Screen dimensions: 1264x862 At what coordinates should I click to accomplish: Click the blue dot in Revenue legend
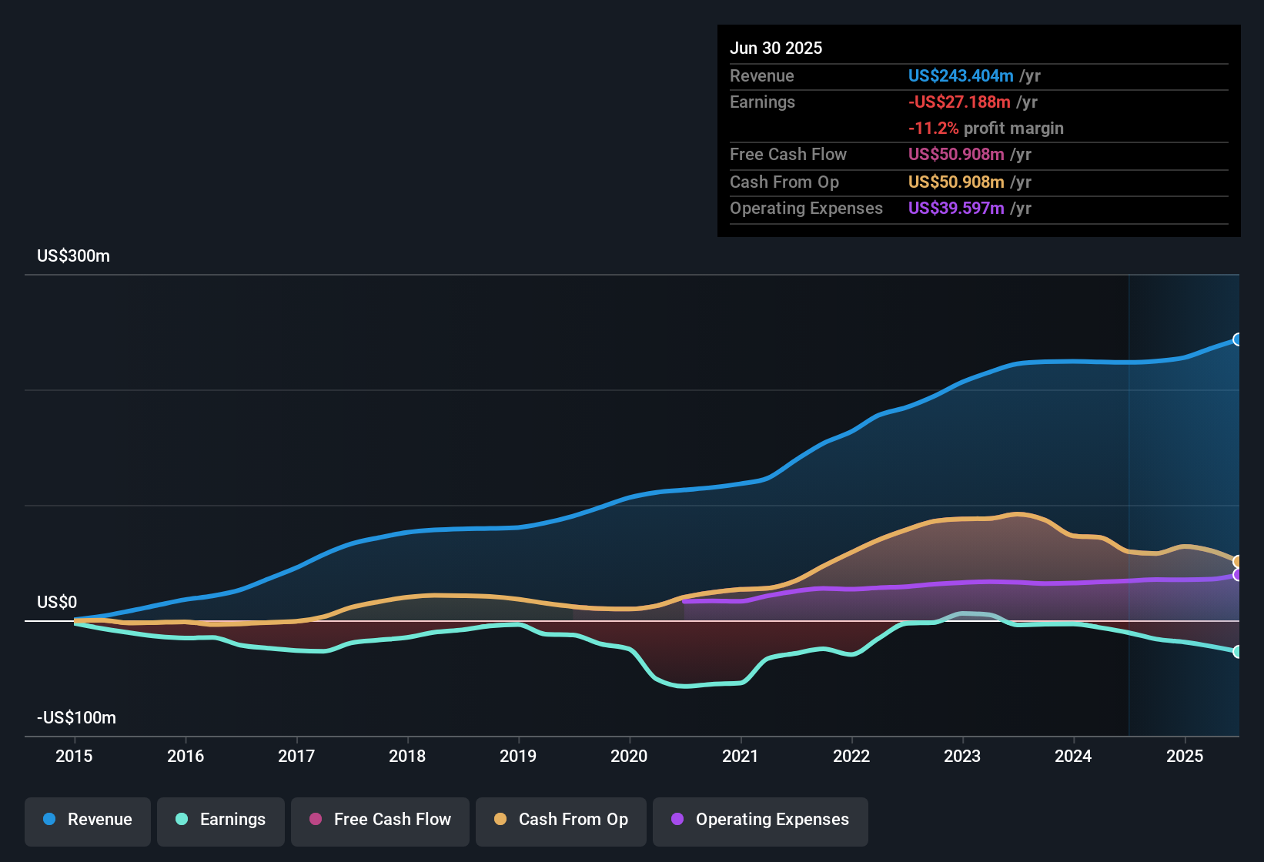pyautogui.click(x=49, y=819)
